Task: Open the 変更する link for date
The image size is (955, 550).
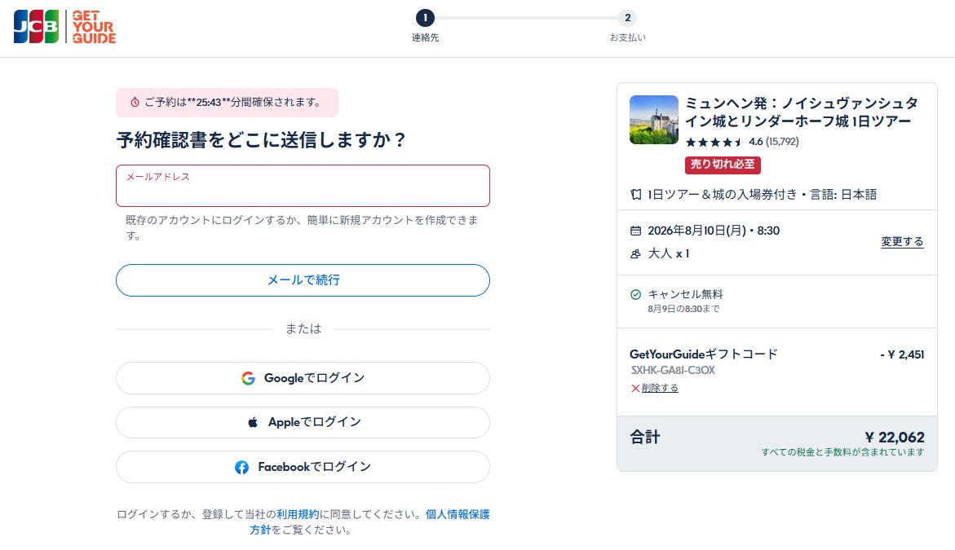Action: pos(902,241)
